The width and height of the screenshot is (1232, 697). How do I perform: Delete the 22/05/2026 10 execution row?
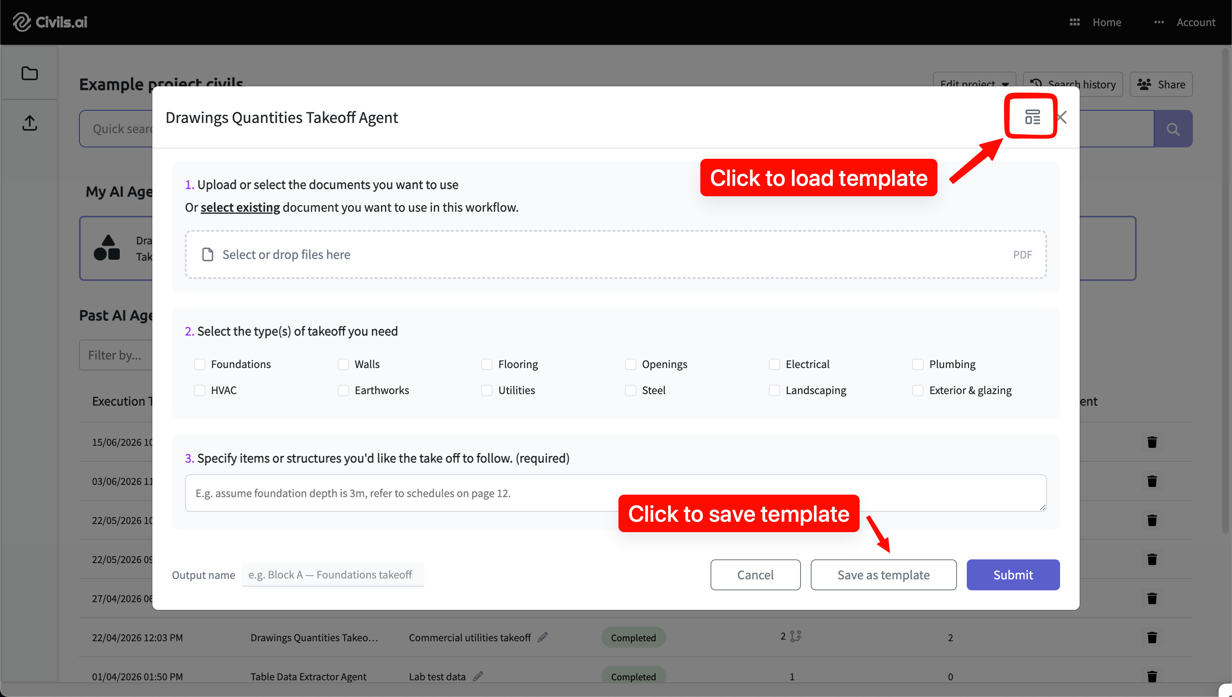(1152, 520)
